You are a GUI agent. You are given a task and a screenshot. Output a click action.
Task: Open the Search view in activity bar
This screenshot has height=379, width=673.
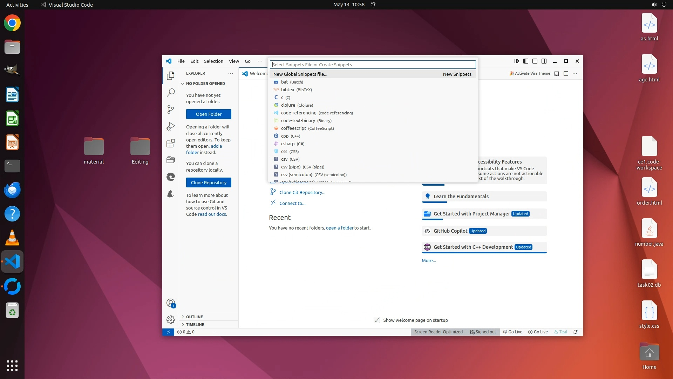[171, 93]
